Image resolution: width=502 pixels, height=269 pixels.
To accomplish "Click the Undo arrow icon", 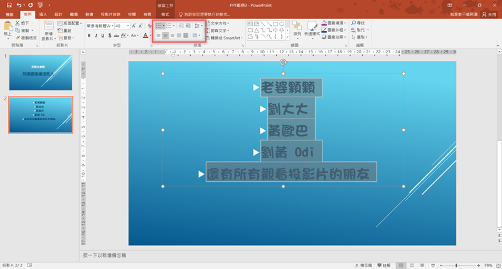I will (x=19, y=4).
